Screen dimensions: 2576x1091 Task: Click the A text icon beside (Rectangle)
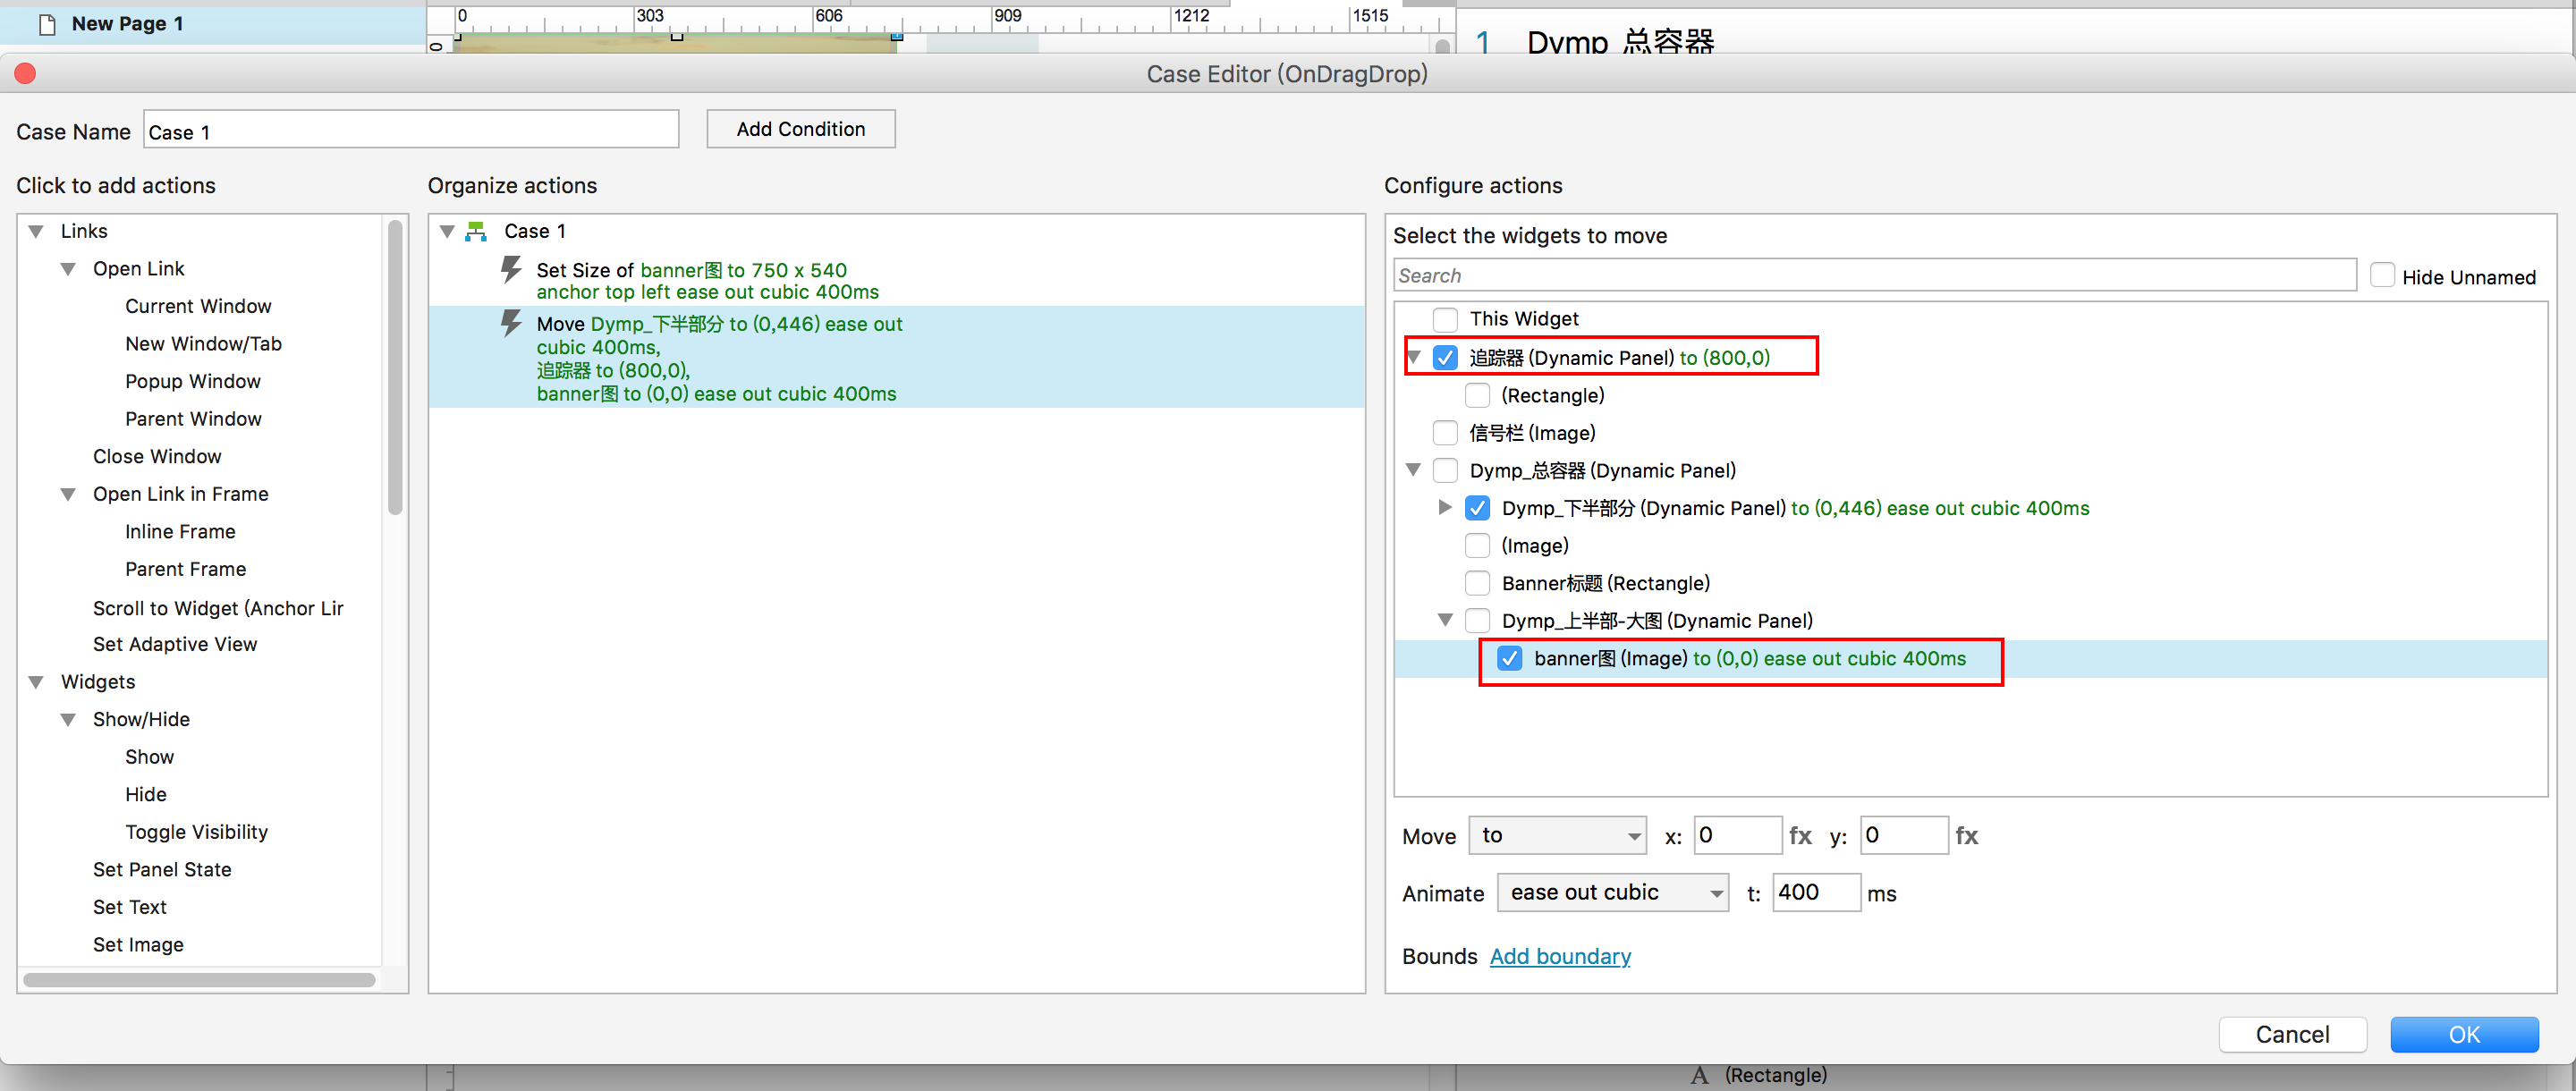click(1699, 1075)
